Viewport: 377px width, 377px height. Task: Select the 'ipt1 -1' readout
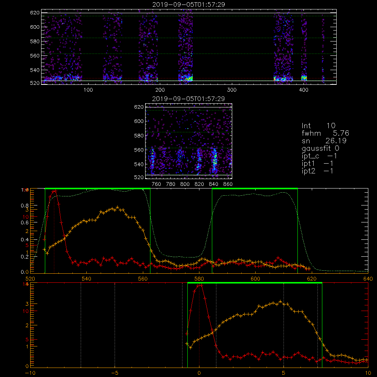(x=317, y=164)
